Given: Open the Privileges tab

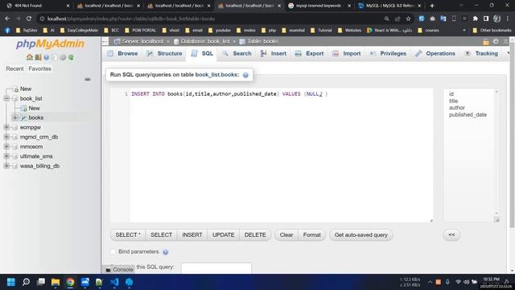Looking at the screenshot, I should tap(388, 54).
